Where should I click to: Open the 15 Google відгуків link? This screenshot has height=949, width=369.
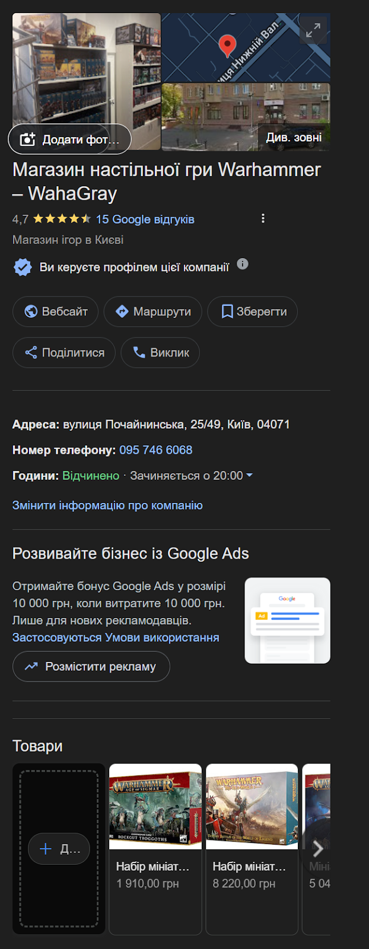[x=145, y=219]
